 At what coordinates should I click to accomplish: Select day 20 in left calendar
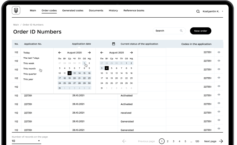click(74, 78)
